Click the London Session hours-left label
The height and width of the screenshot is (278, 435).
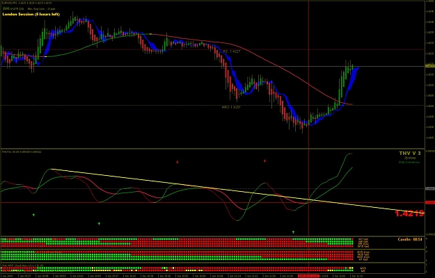pos(31,14)
